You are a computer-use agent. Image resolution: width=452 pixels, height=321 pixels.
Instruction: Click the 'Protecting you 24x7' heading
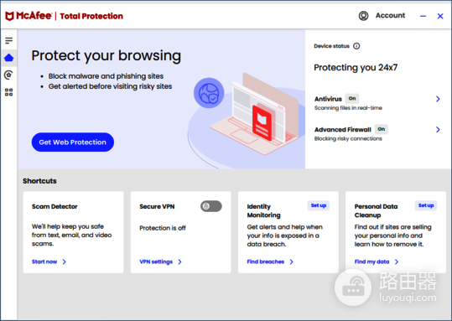(356, 67)
